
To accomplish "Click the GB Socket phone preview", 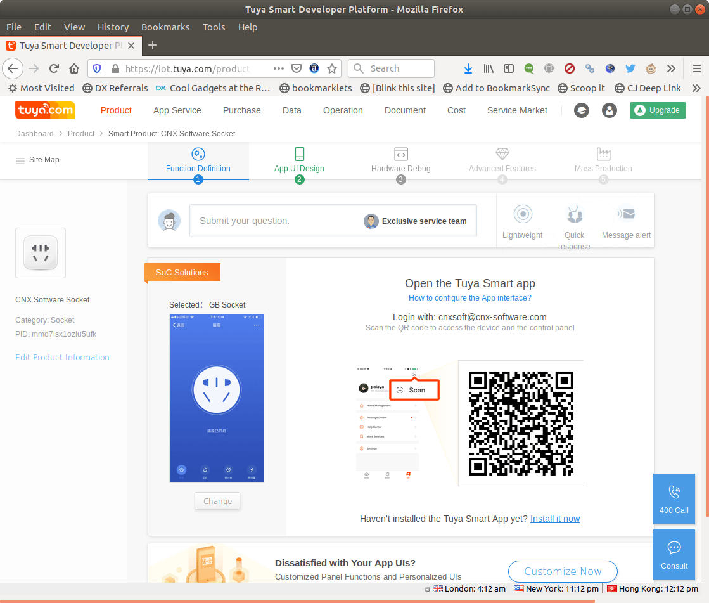I will [x=217, y=398].
